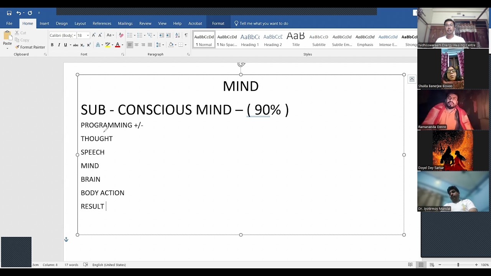
Task: Apply bullet list formatting
Action: [130, 35]
